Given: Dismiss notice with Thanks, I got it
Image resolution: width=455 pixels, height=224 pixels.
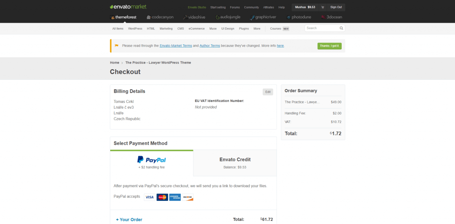Looking at the screenshot, I should pos(329,46).
